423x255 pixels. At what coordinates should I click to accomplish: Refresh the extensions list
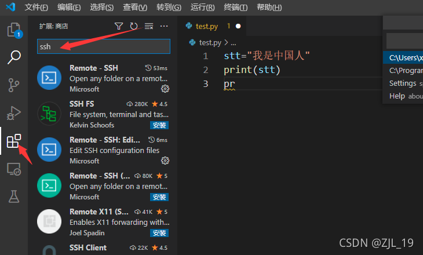click(134, 26)
